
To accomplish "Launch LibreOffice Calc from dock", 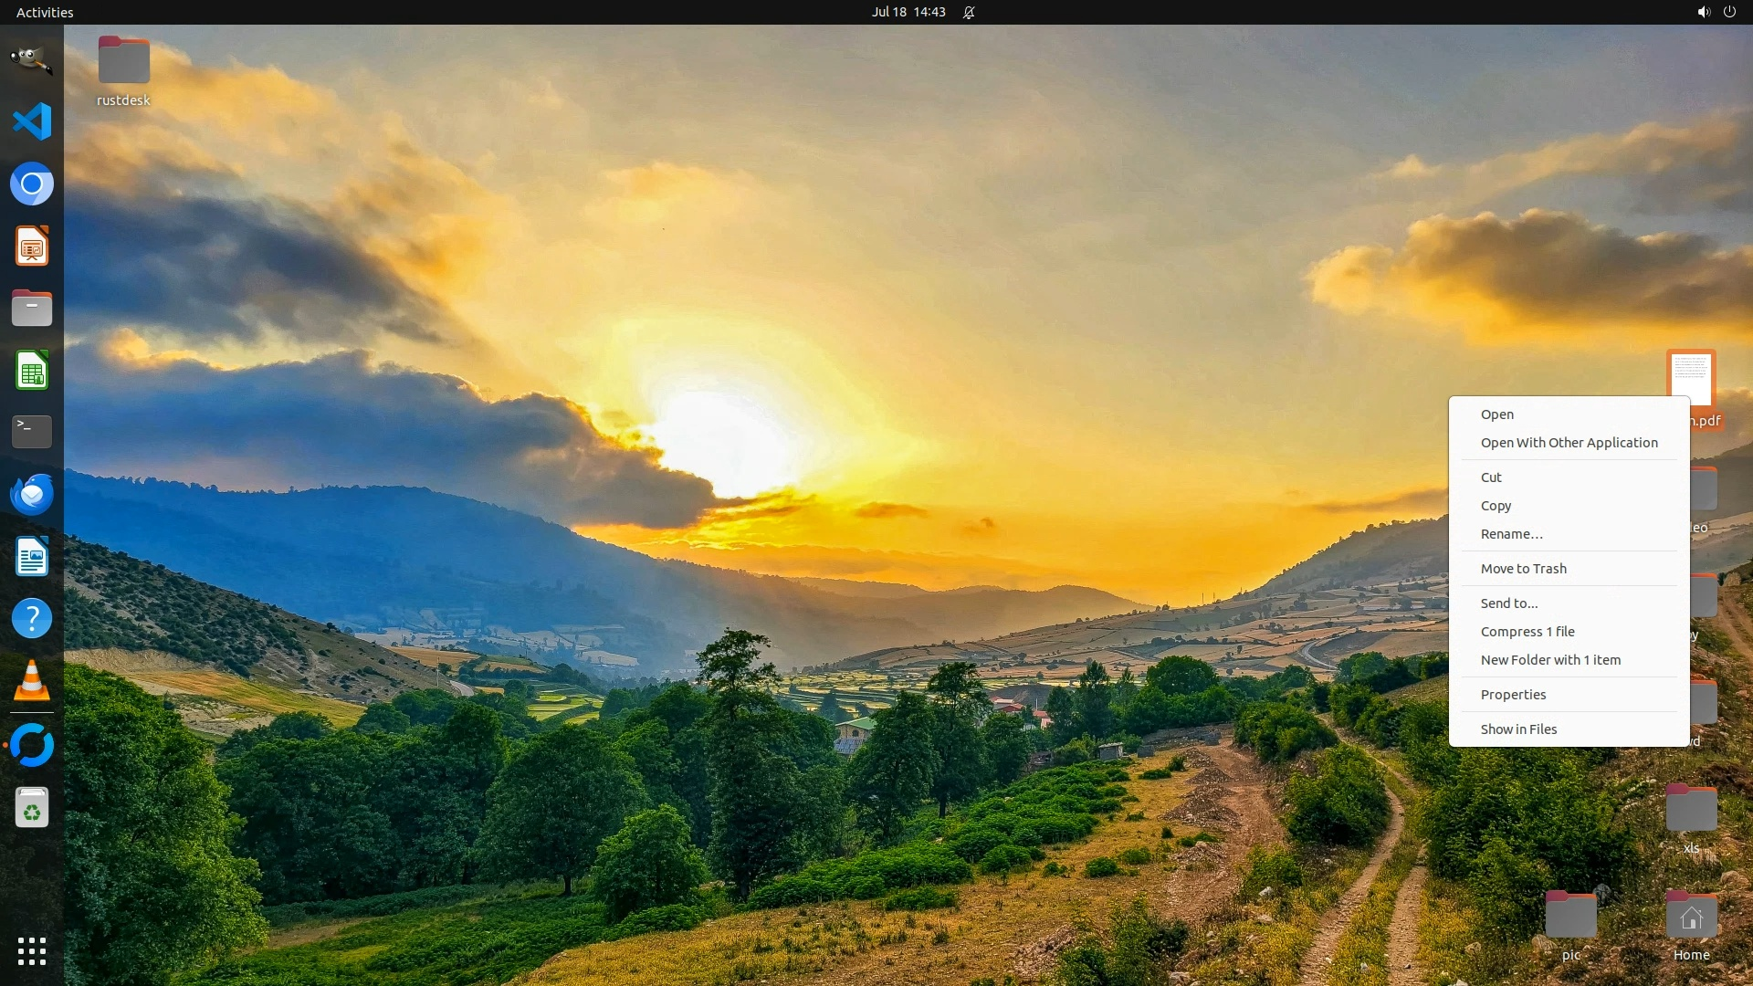I will coord(32,371).
